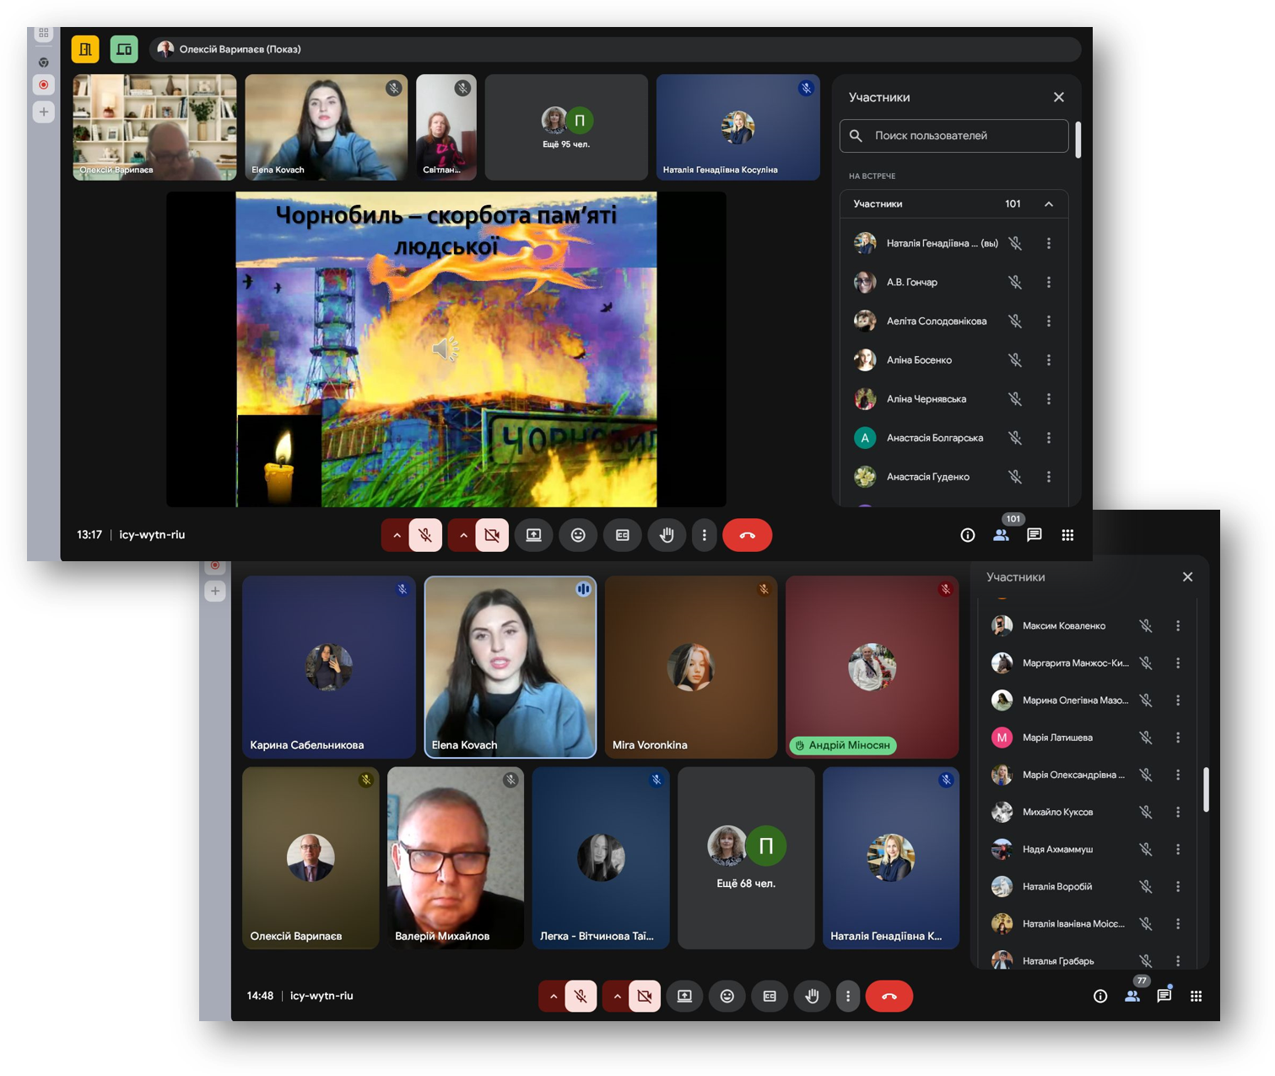Open chat icon in top meeting window
Image resolution: width=1275 pixels, height=1076 pixels.
1035,535
